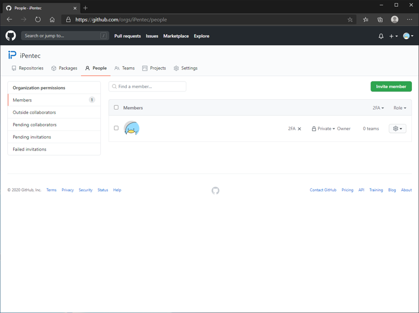419x313 pixels.
Task: Click the GitHub Octocat logo in header
Action: [10, 36]
